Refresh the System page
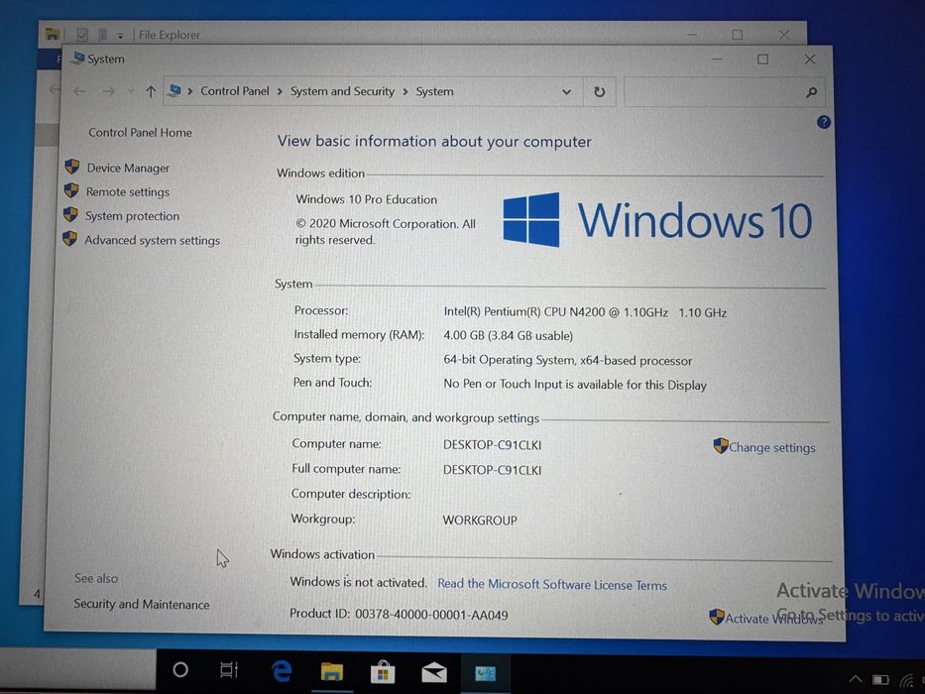This screenshot has width=925, height=694. pyautogui.click(x=600, y=92)
